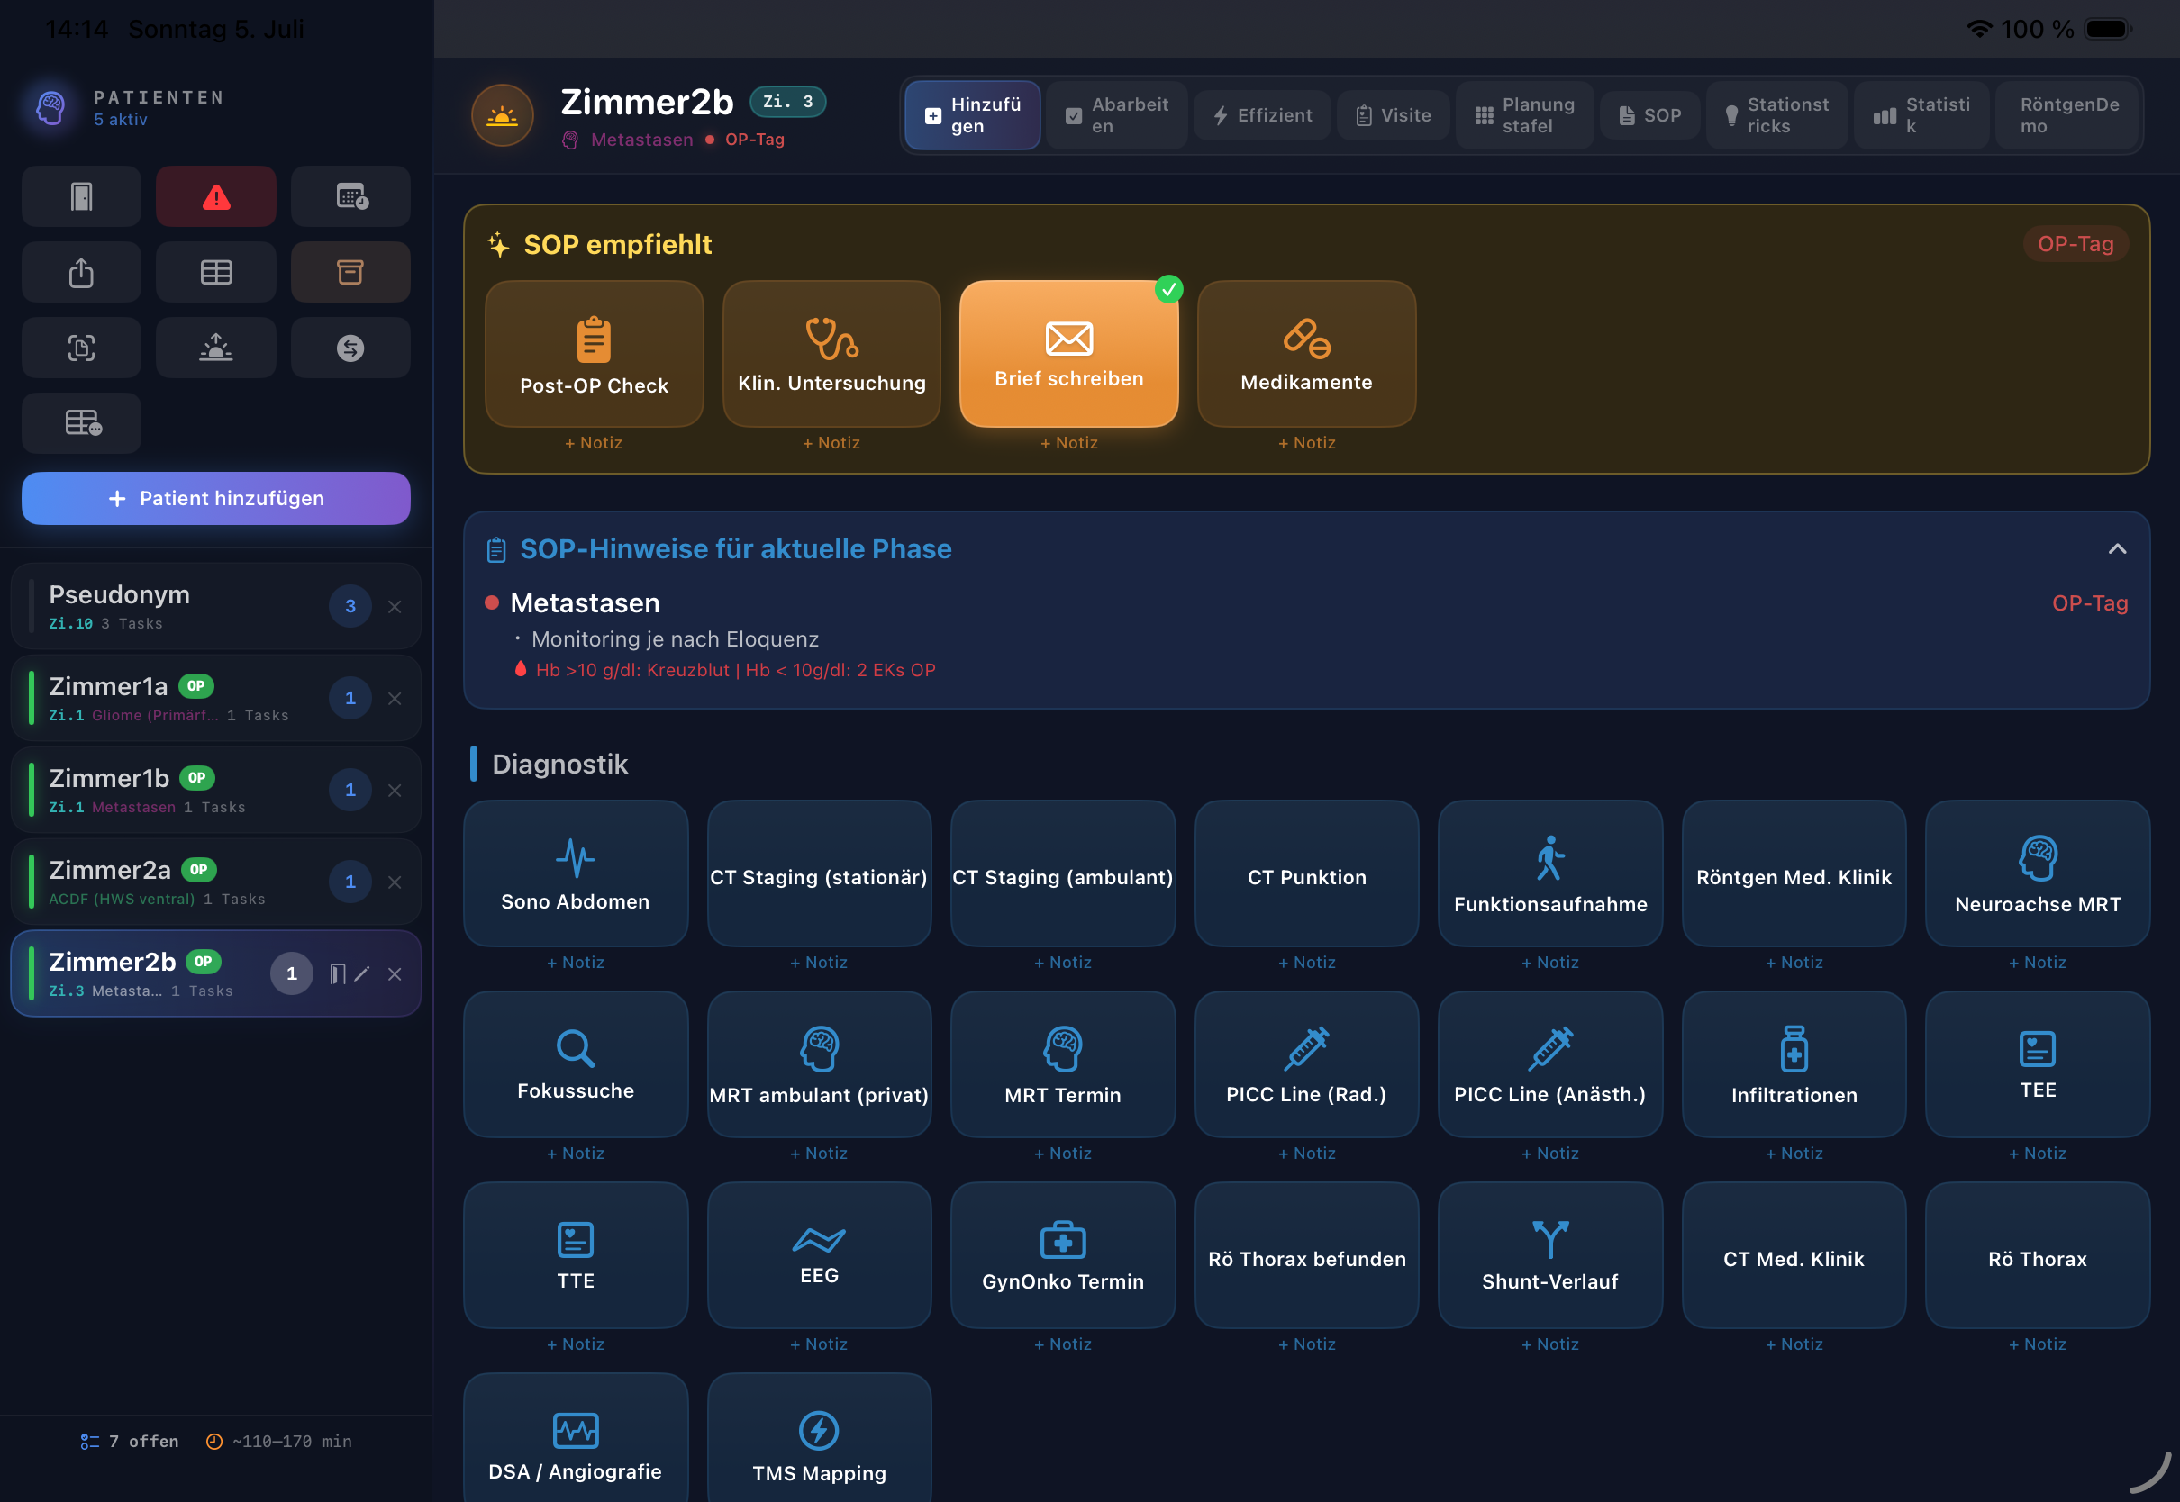The height and width of the screenshot is (1502, 2180).
Task: Click the Patient hinzufügen button
Action: coord(215,498)
